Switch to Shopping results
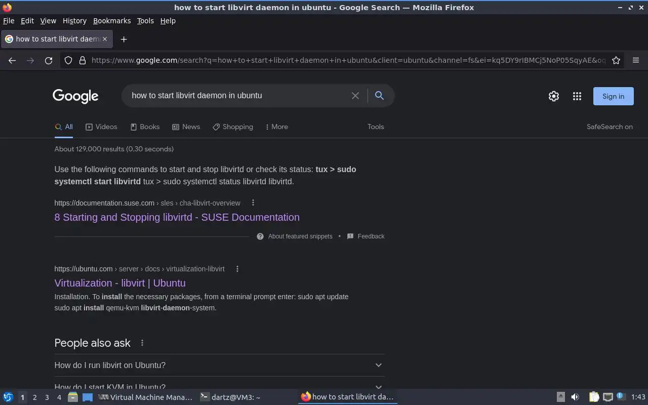648x405 pixels. pyautogui.click(x=233, y=127)
